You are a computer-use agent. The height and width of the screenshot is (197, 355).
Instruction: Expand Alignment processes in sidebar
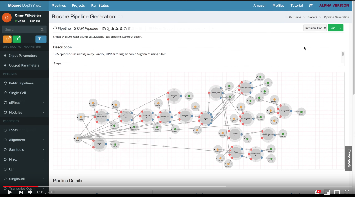tap(24, 140)
